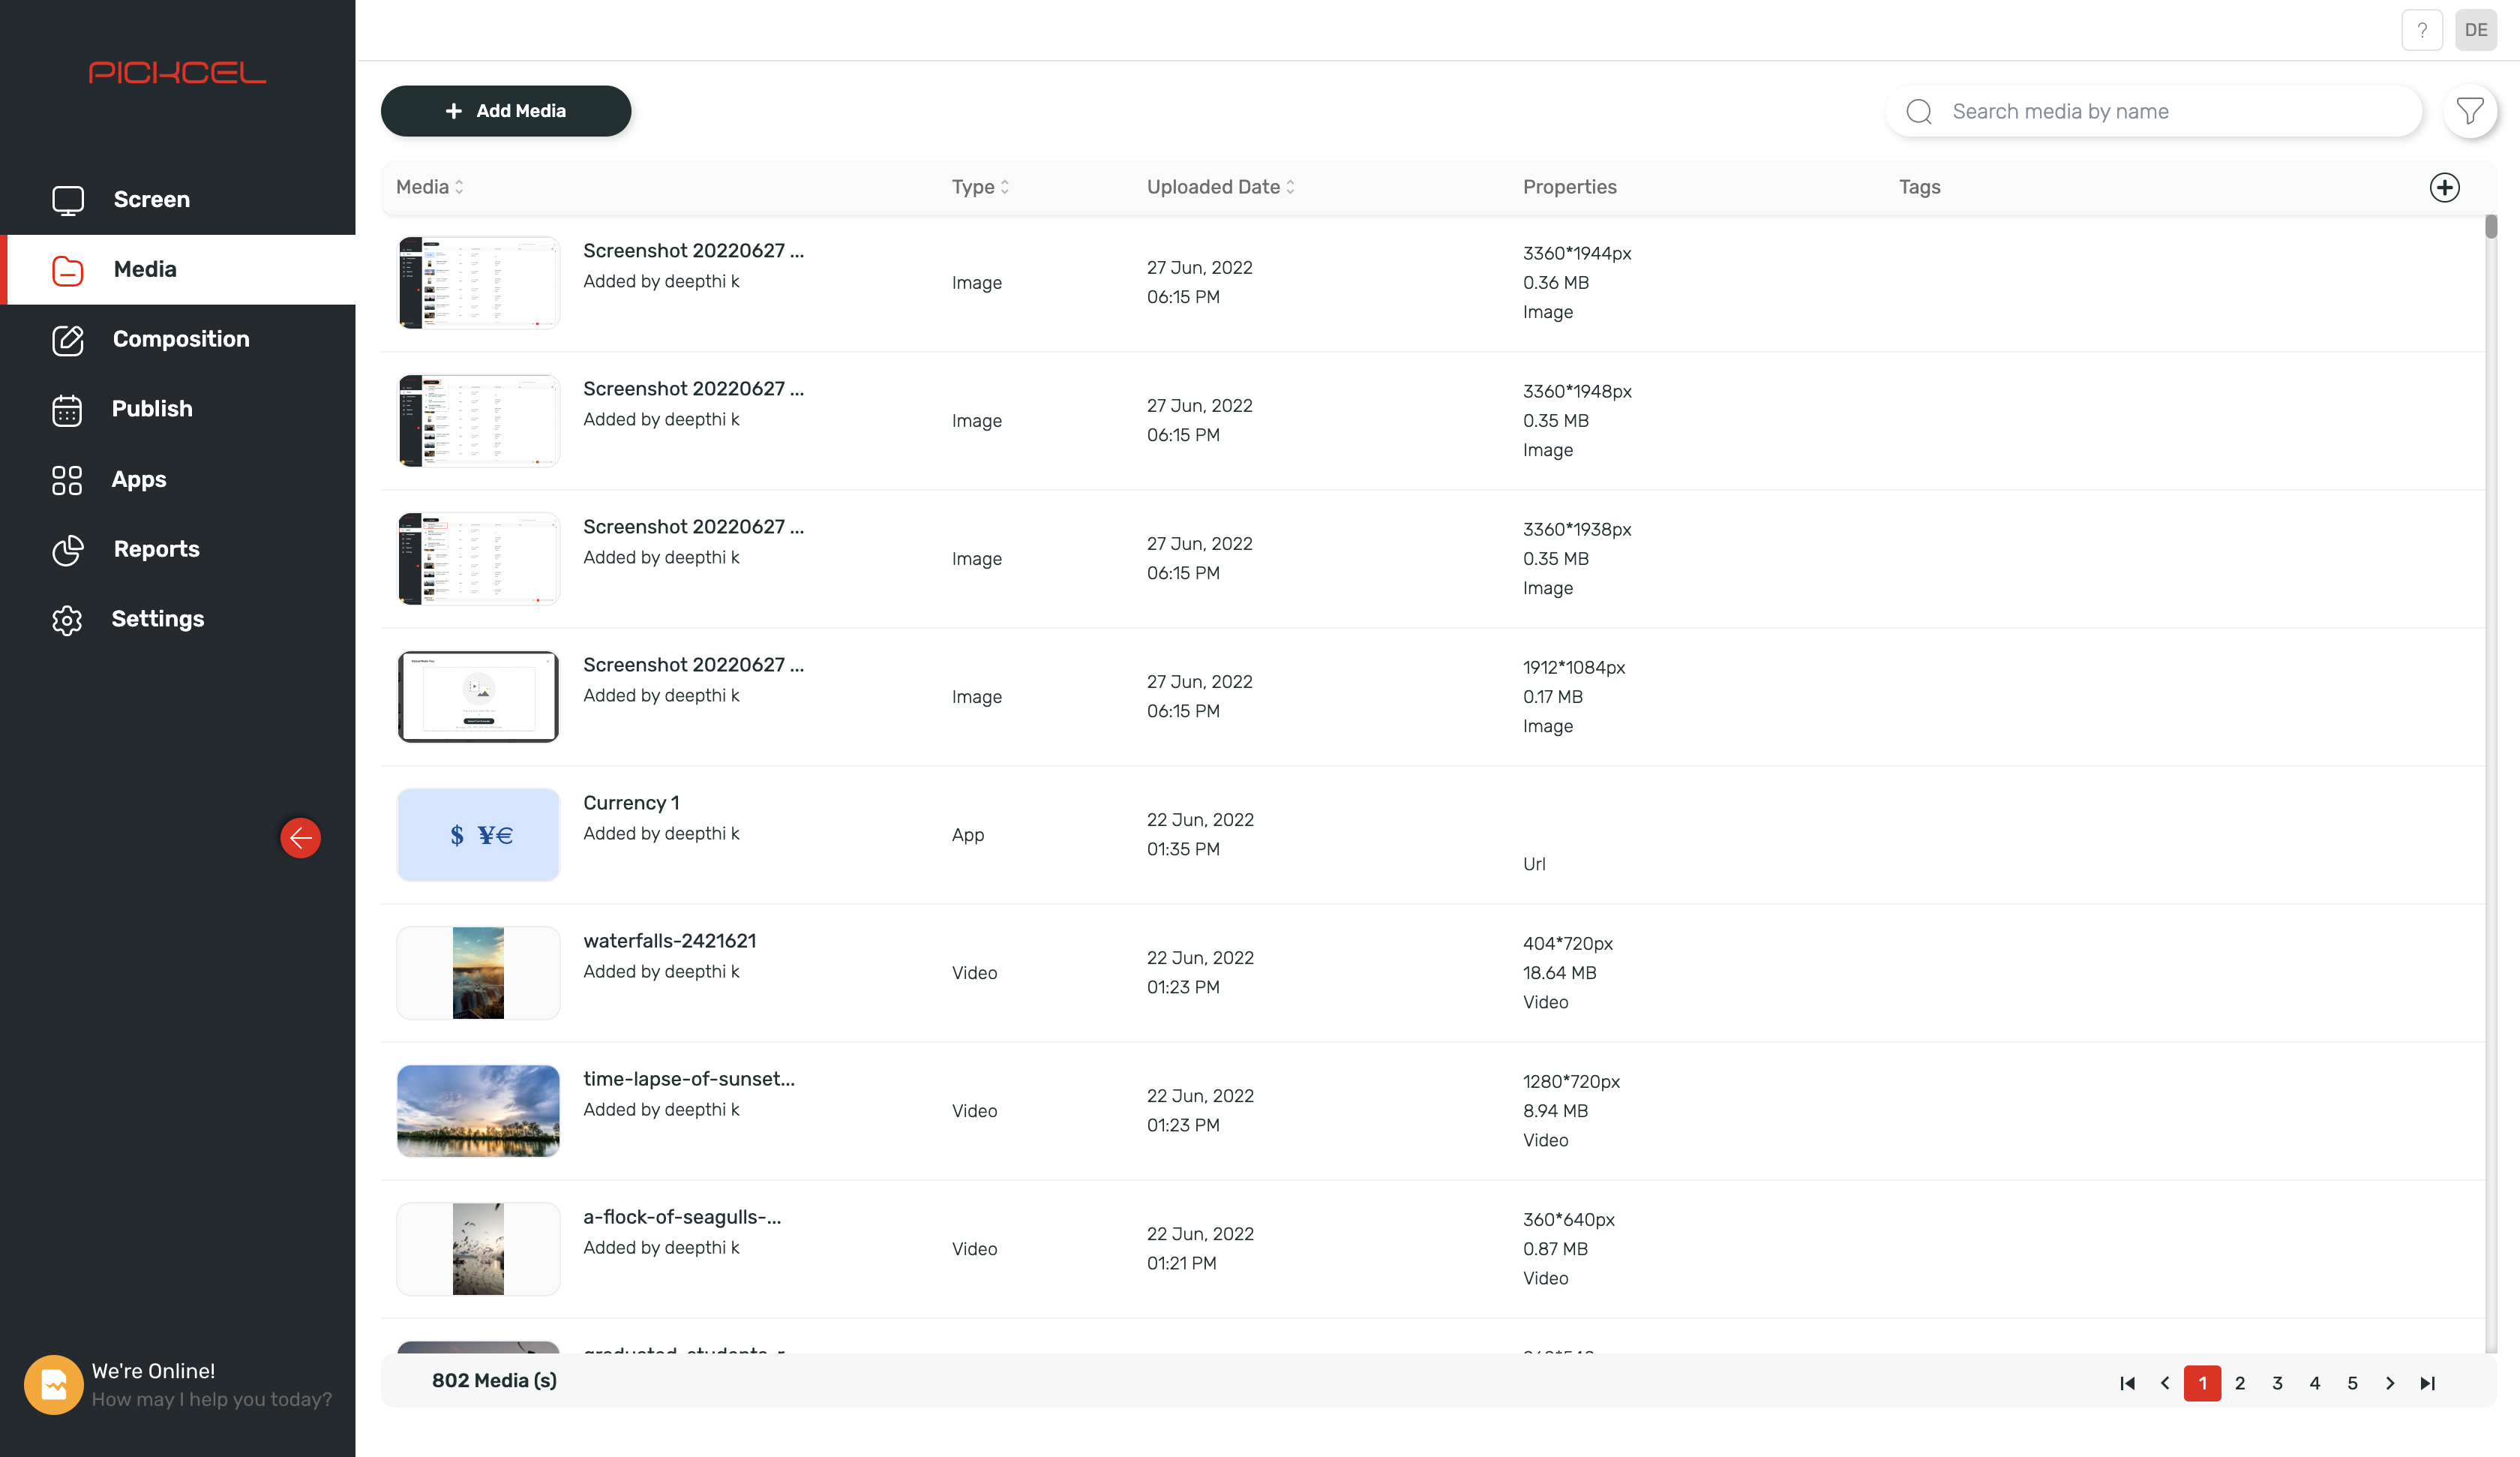Jump to last page of media
Viewport: 2520px width, 1457px height.
[2427, 1383]
